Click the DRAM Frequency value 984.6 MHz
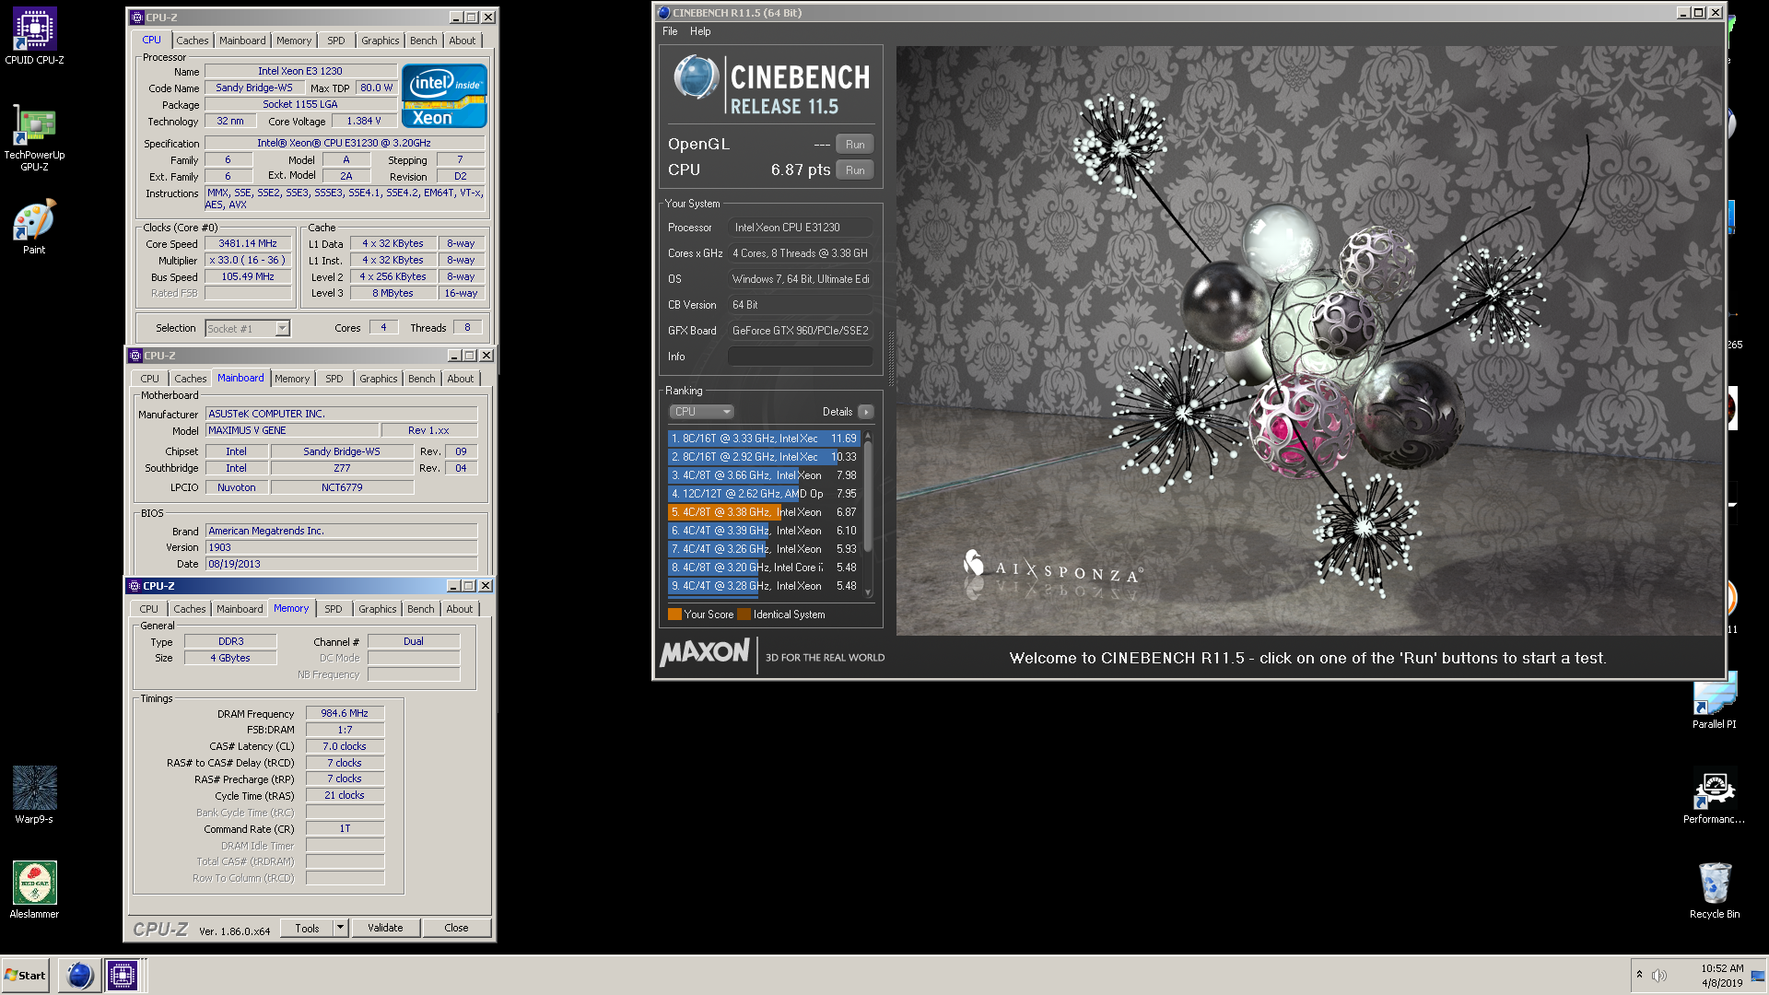Image resolution: width=1769 pixels, height=995 pixels. pos(345,713)
